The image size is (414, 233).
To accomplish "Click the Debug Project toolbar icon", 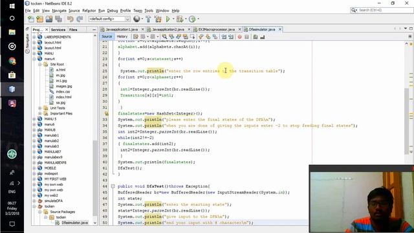I will click(180, 19).
